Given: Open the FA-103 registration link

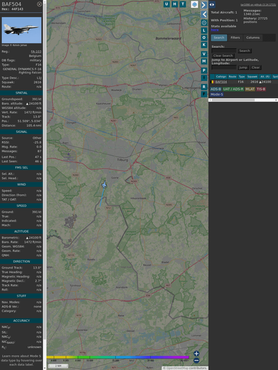Looking at the screenshot, I should click(x=36, y=51).
